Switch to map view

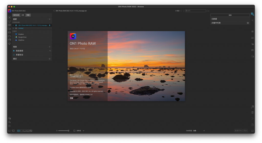click(31, 131)
